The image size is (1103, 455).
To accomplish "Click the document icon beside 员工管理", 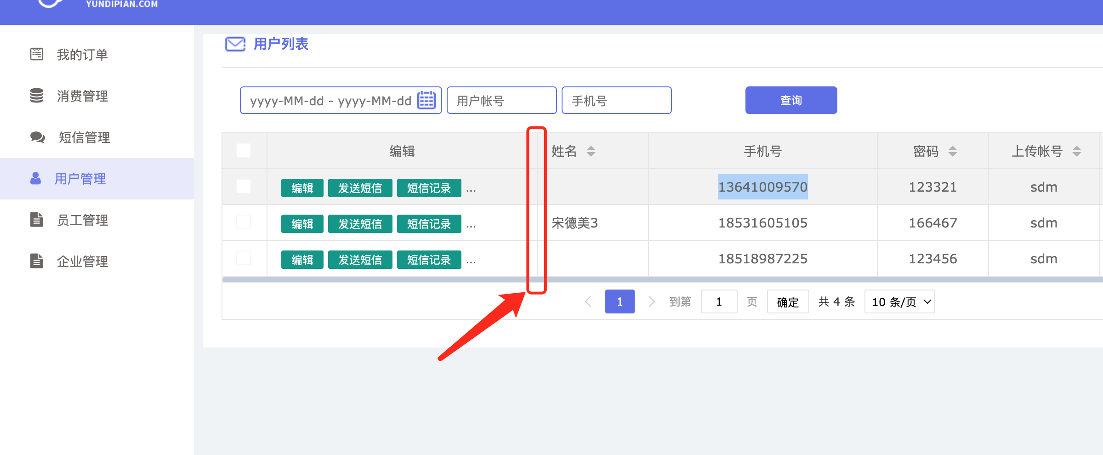I will pos(37,220).
